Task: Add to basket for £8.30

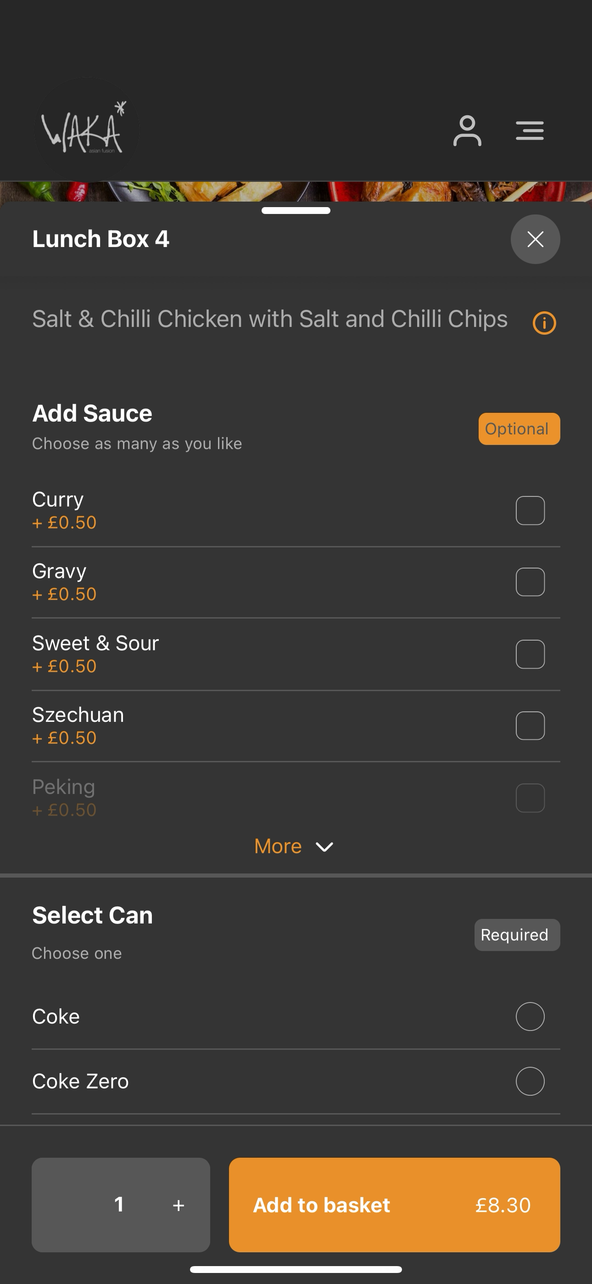Action: click(x=394, y=1205)
